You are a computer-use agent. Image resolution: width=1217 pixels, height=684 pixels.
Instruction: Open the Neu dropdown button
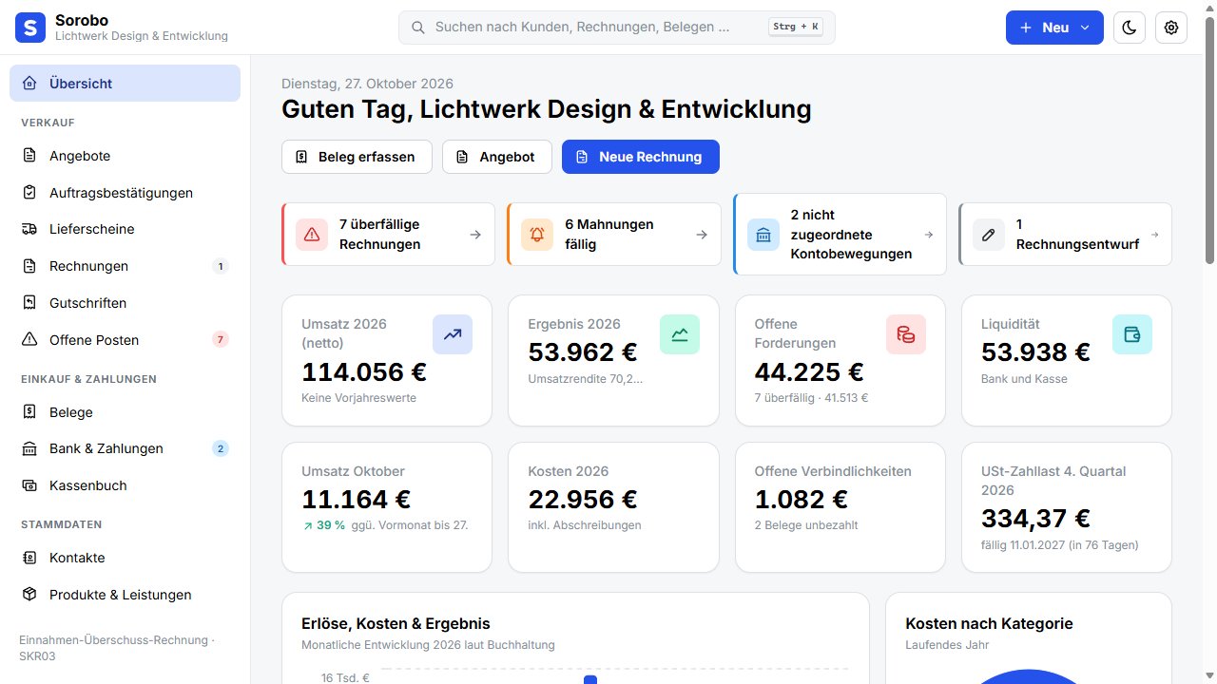[x=1054, y=28]
